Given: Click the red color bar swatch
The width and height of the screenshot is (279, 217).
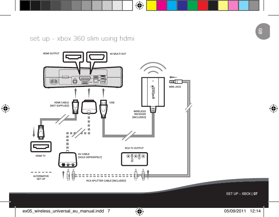Looking at the screenshot, I should [203, 6].
